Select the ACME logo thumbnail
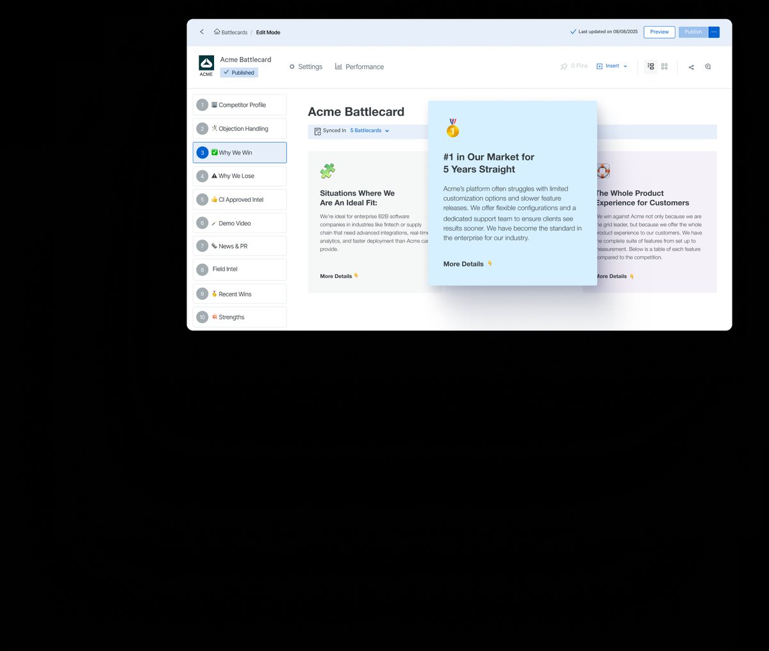This screenshot has height=651, width=769. (206, 63)
